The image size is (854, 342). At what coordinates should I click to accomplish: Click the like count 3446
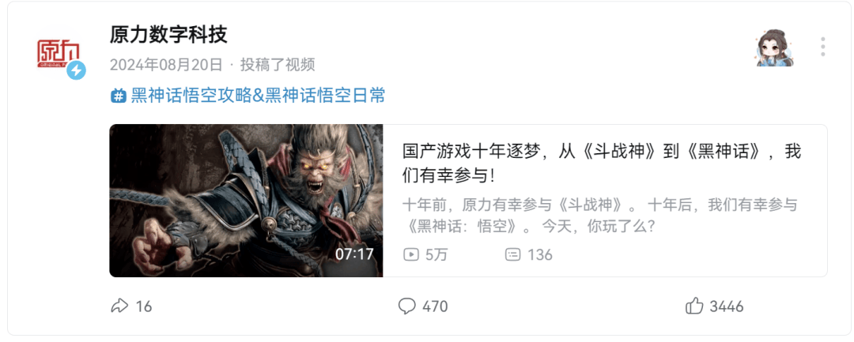727,306
